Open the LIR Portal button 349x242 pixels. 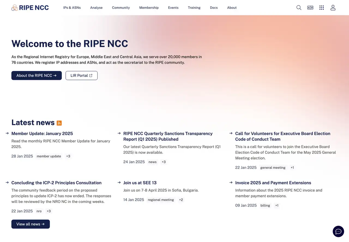click(82, 76)
